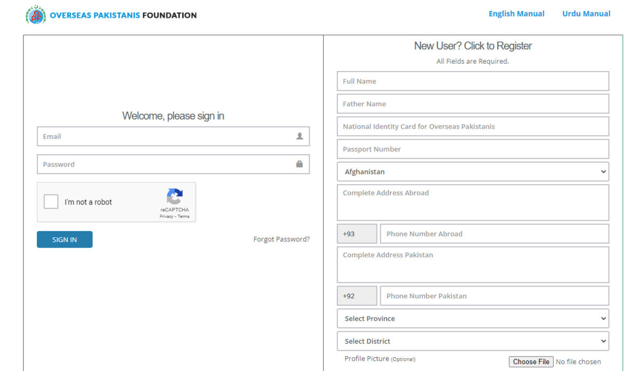Image resolution: width=641 pixels, height=371 pixels.
Task: Expand the Select District dropdown
Action: [x=473, y=341]
